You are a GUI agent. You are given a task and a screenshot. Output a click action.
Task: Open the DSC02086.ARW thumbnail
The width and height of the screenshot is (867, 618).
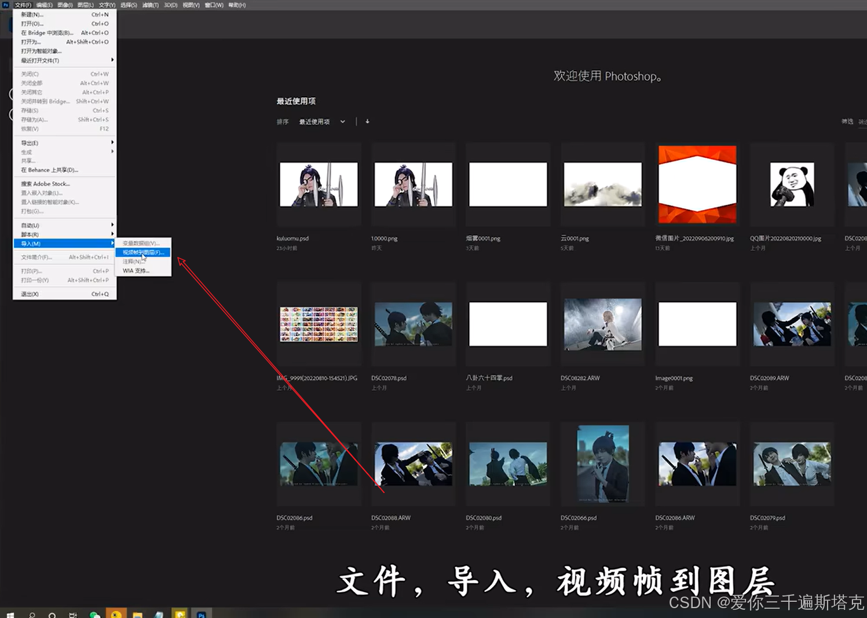pyautogui.click(x=697, y=464)
